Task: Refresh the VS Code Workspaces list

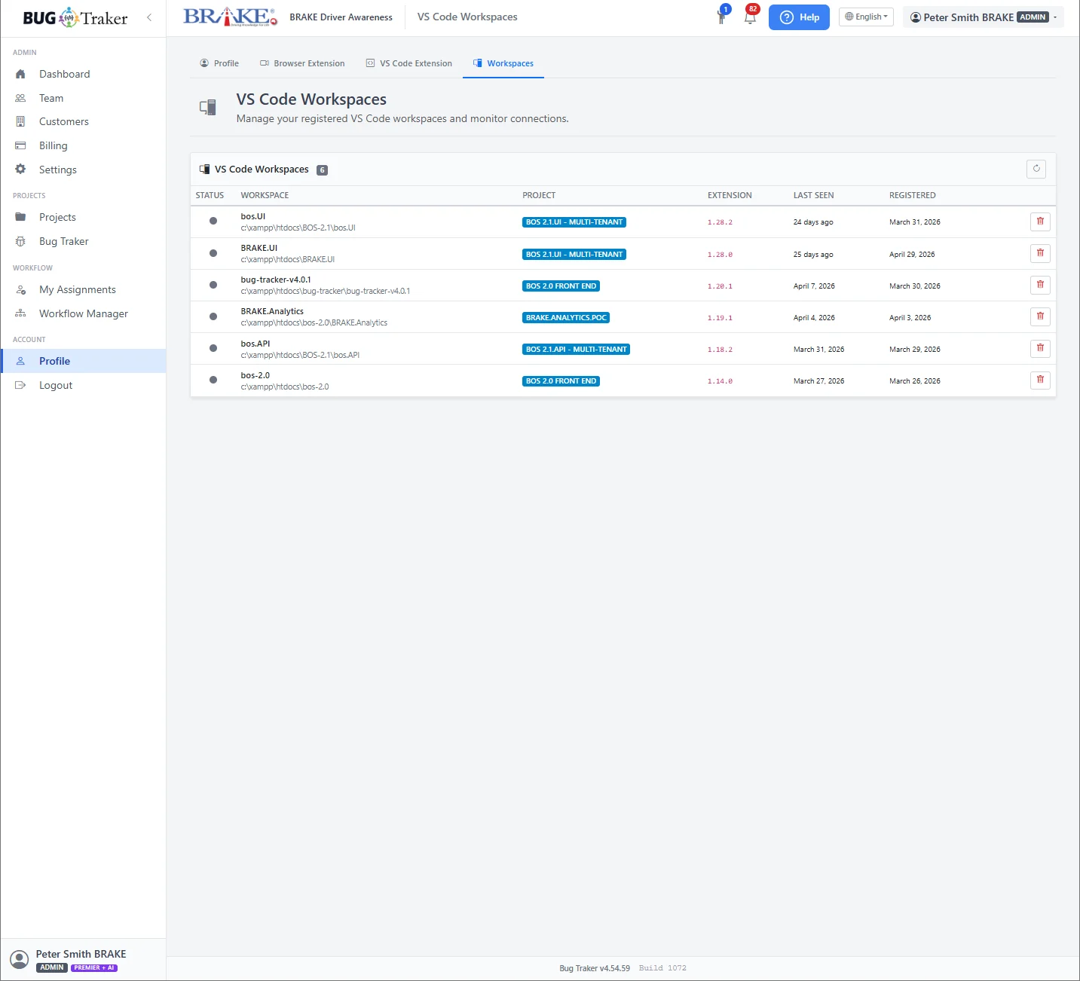Action: [1036, 169]
